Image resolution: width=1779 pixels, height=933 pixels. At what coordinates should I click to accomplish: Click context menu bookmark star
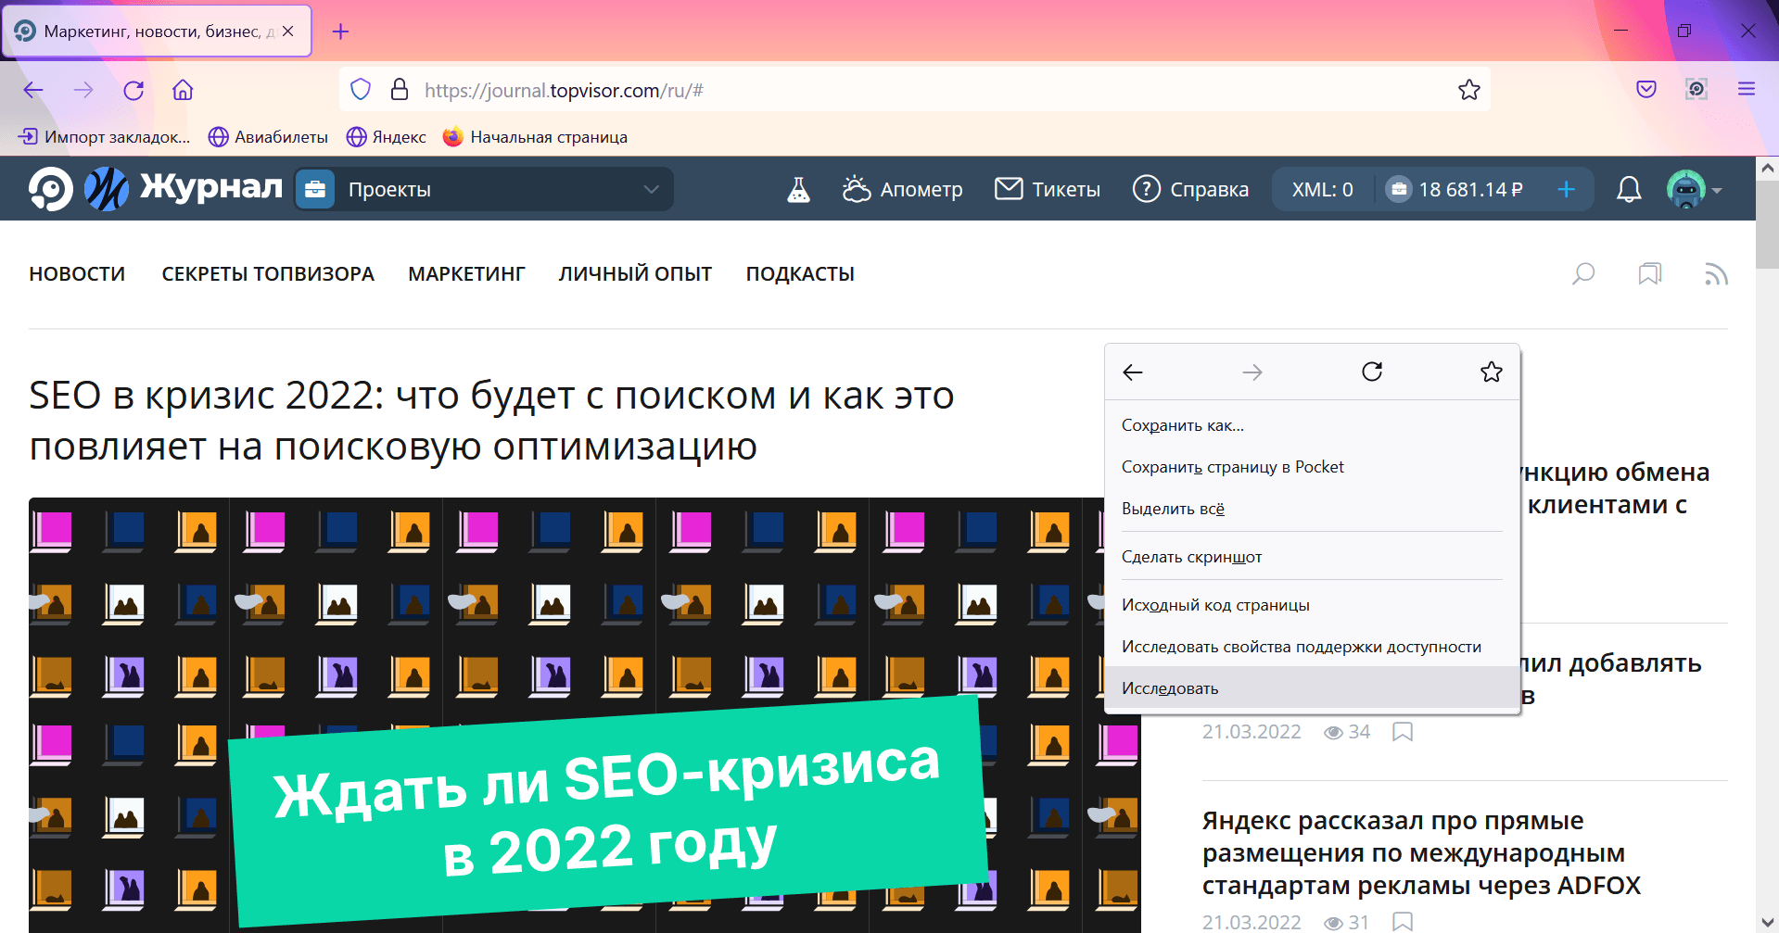tap(1492, 372)
